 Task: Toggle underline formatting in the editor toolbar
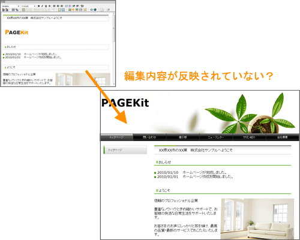point(46,6)
